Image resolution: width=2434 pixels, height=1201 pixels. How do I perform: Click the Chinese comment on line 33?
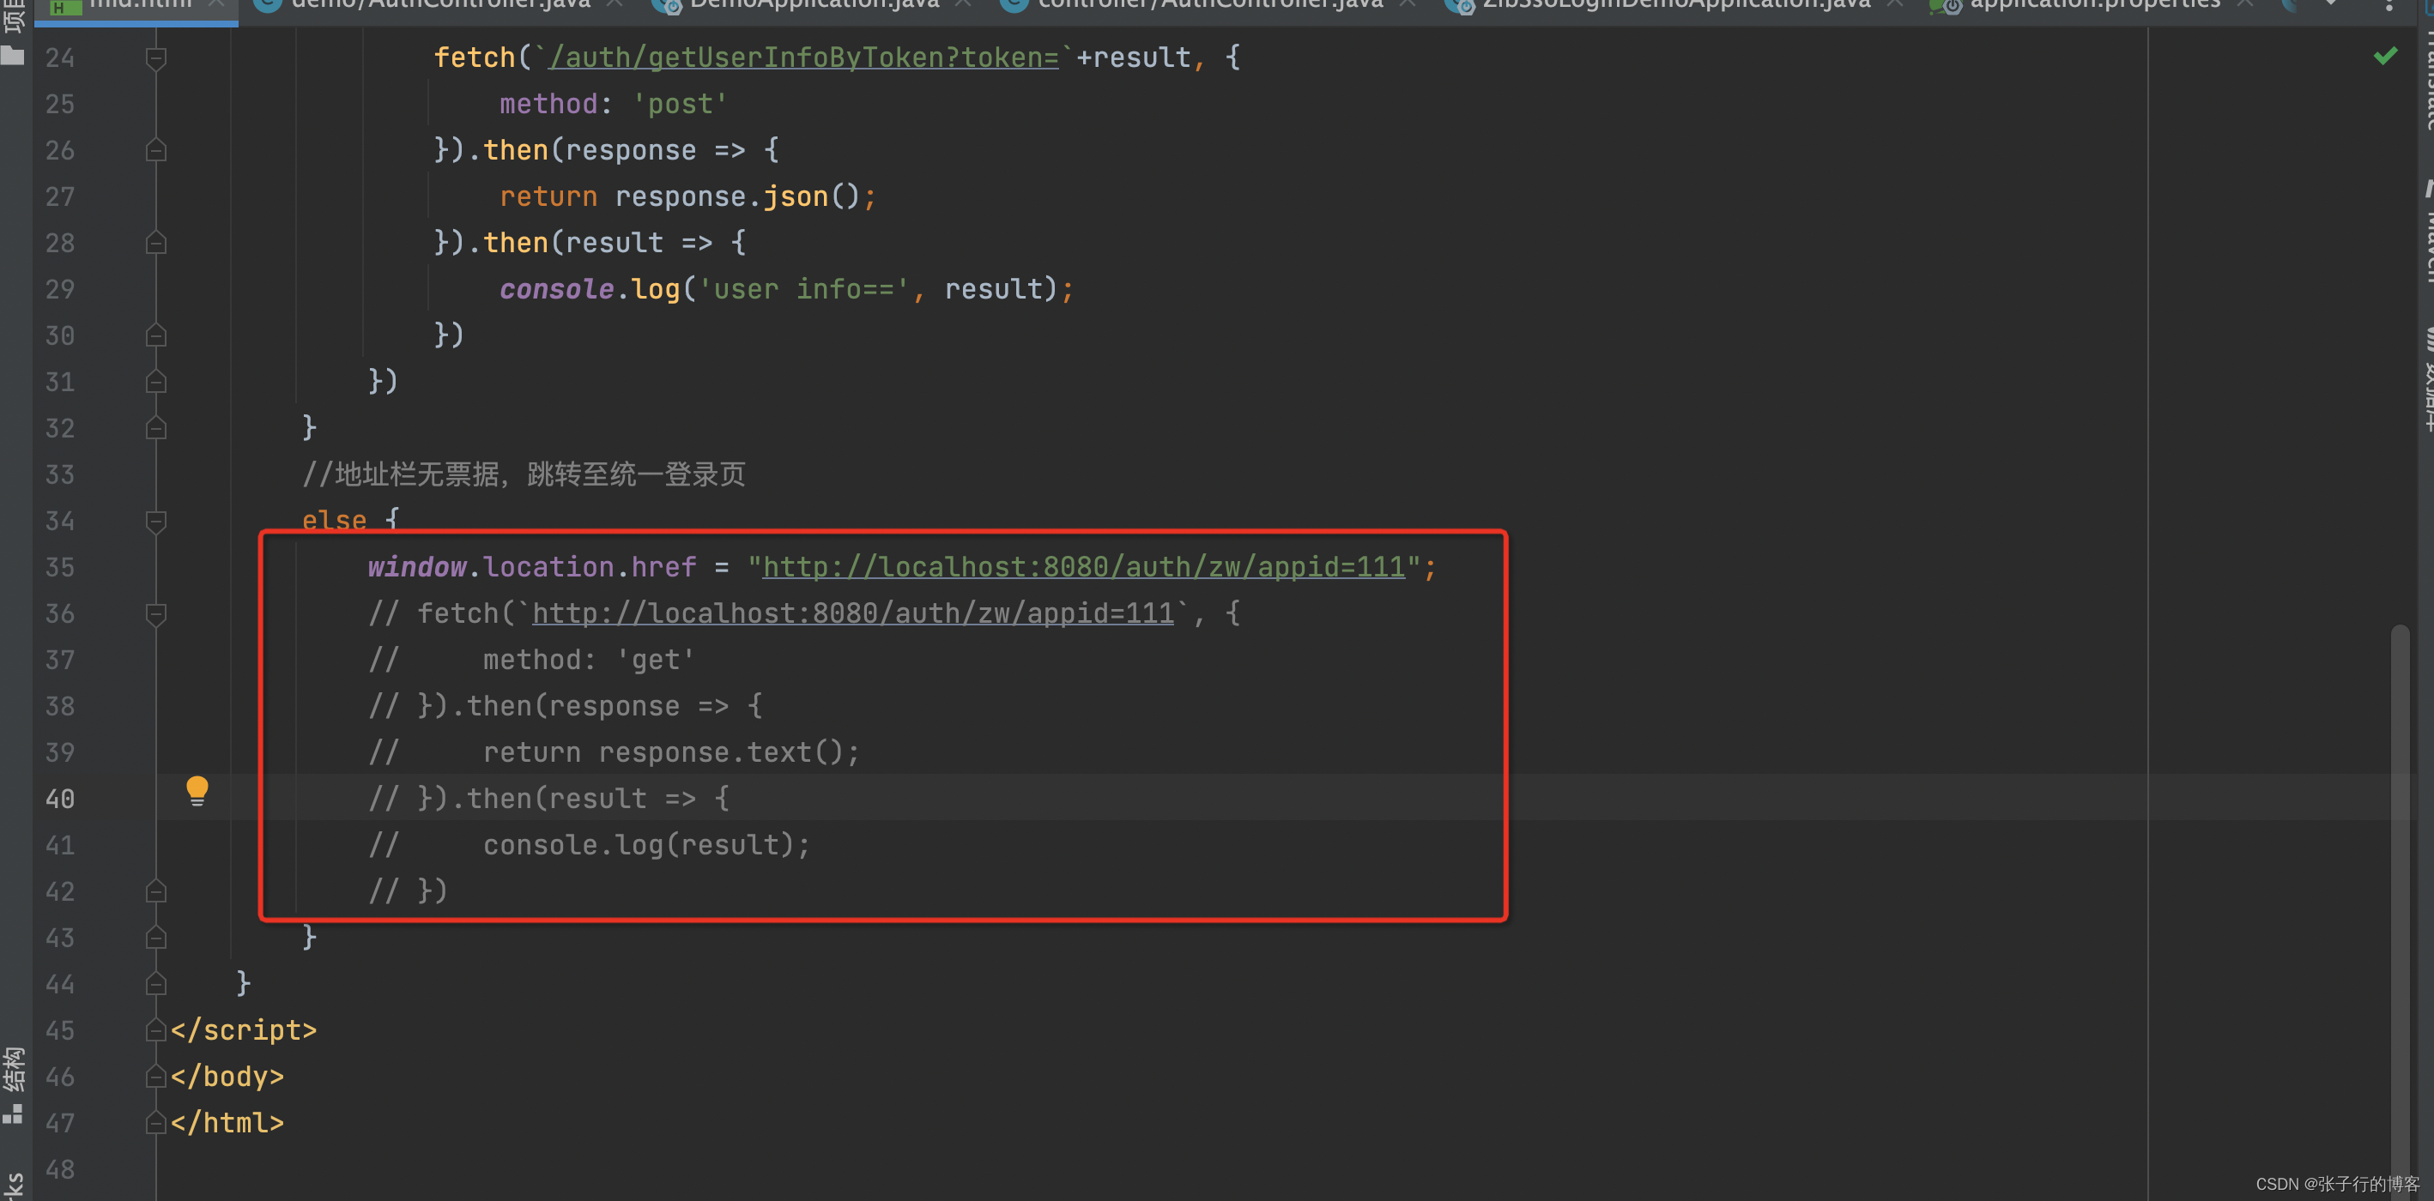tap(524, 475)
